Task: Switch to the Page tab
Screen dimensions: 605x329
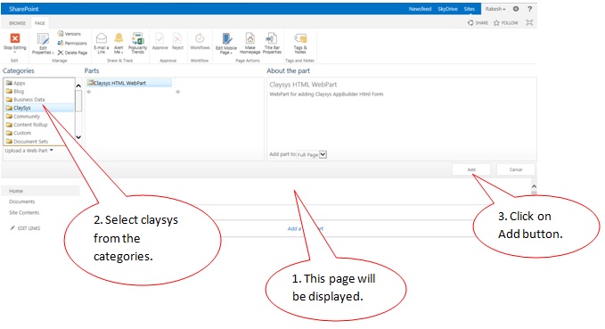Action: pyautogui.click(x=40, y=23)
